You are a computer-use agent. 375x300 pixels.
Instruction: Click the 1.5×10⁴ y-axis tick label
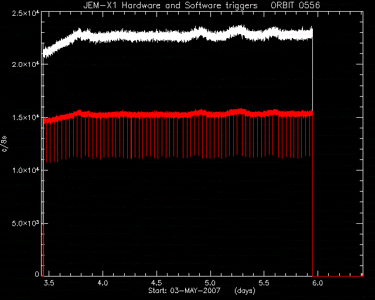(26, 117)
